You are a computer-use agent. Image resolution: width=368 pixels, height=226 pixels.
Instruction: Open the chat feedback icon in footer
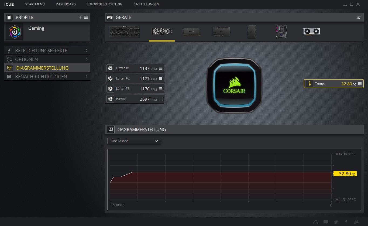(x=326, y=222)
